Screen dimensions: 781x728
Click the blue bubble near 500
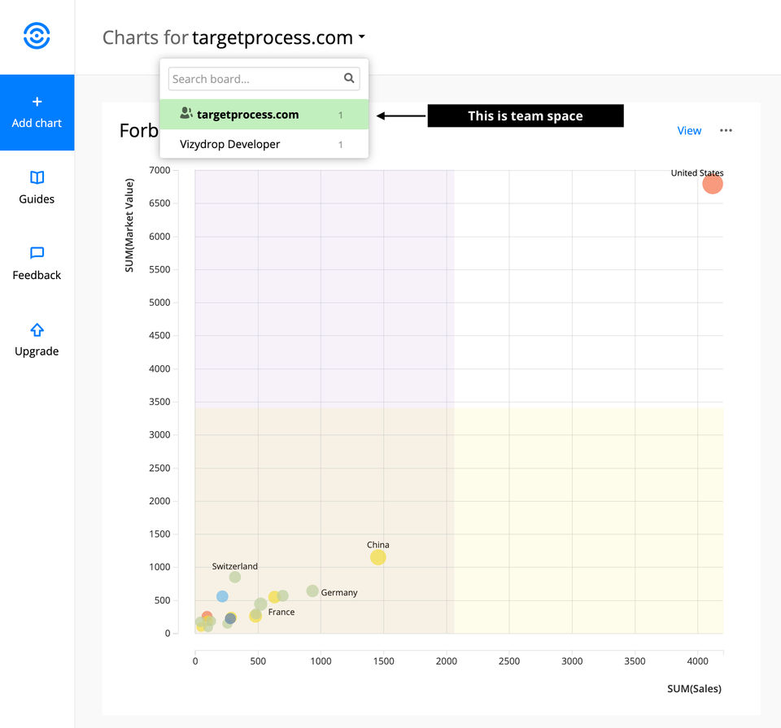[x=222, y=596]
